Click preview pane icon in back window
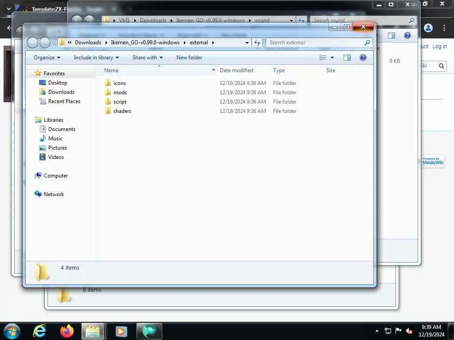Screen dimensions: 454x340 pos(391,35)
